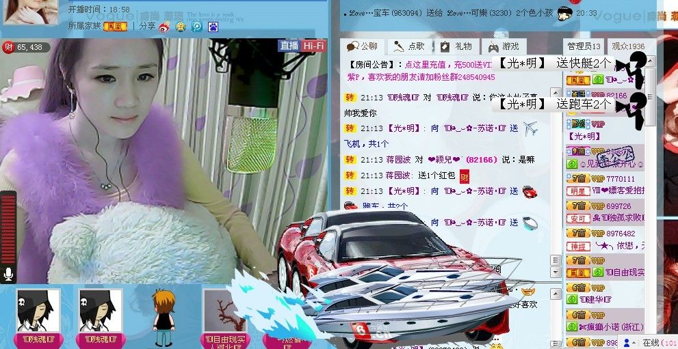Select user 癫癫小诺 (浙江) in the list

(x=612, y=327)
